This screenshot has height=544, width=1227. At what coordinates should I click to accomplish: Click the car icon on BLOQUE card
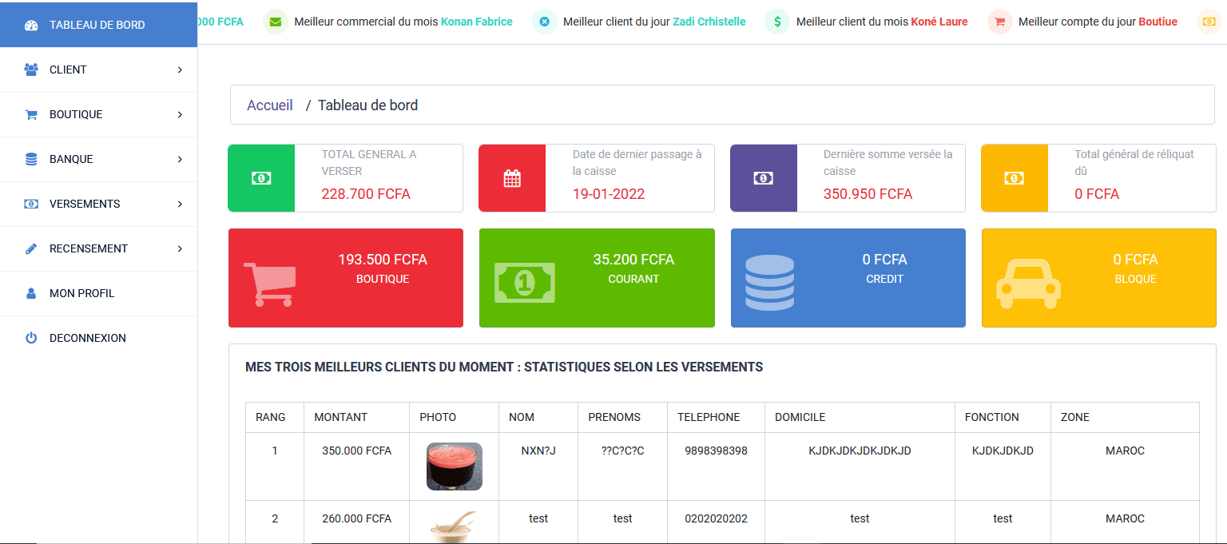tap(1028, 282)
